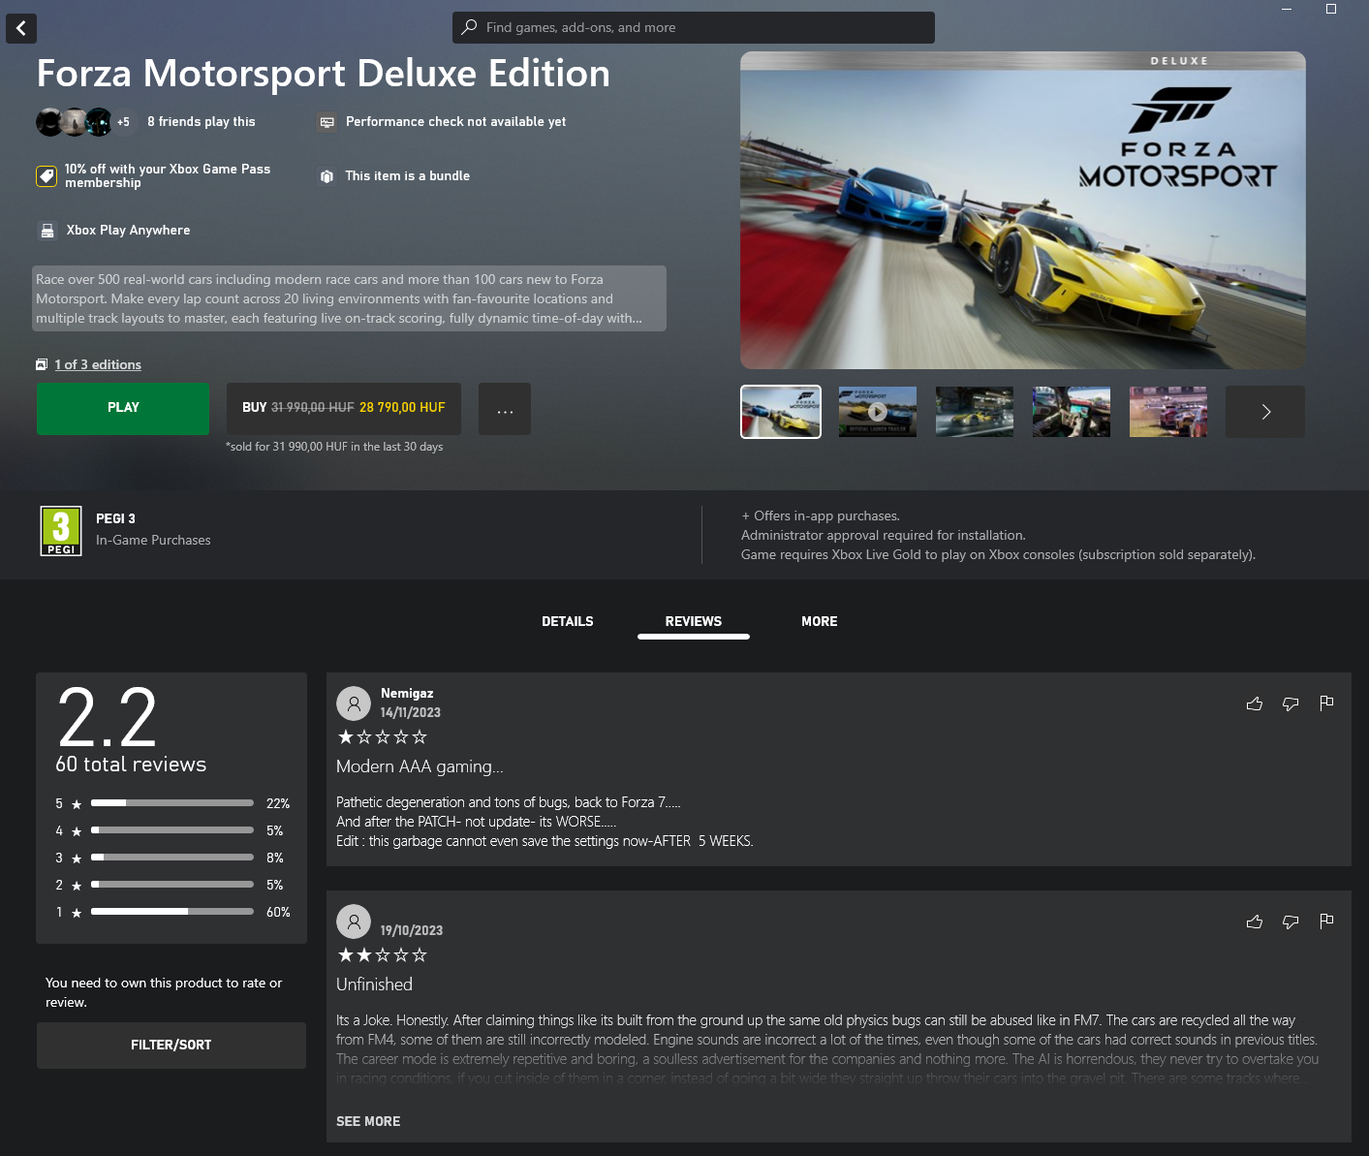Switch to the REVIEWS tab
The width and height of the screenshot is (1369, 1156).
pos(694,622)
